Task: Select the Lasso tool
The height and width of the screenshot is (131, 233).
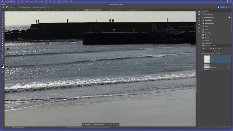Action: coord(3,17)
